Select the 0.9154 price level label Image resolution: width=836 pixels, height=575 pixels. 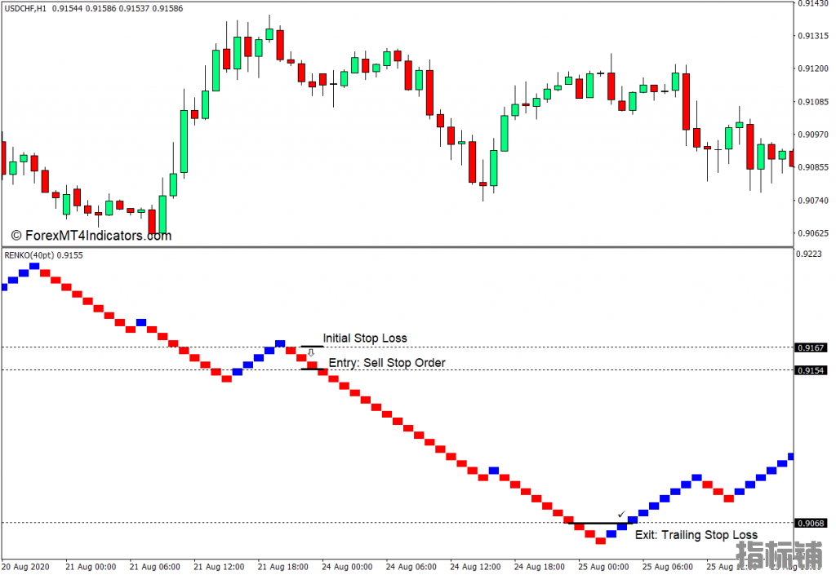[811, 370]
